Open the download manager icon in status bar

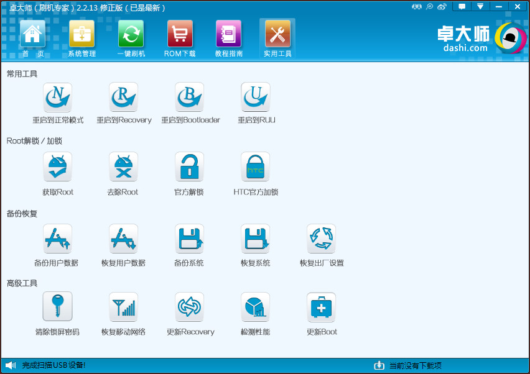(x=379, y=365)
